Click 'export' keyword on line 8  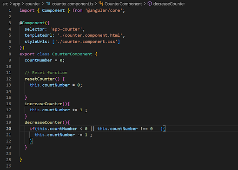(x=27, y=54)
